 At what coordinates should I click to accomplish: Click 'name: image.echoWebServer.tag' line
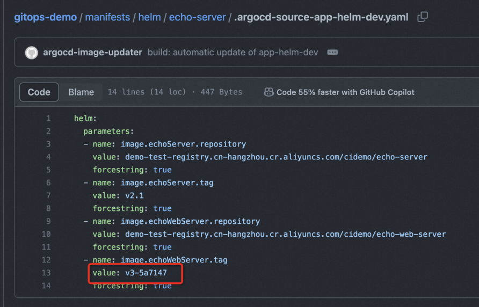pos(156,260)
